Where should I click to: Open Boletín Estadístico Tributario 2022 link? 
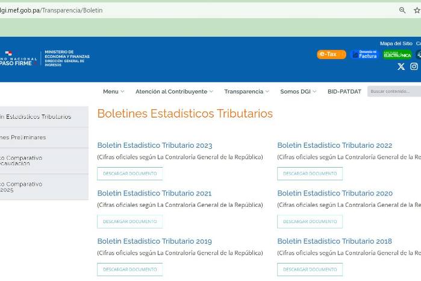[334, 145]
